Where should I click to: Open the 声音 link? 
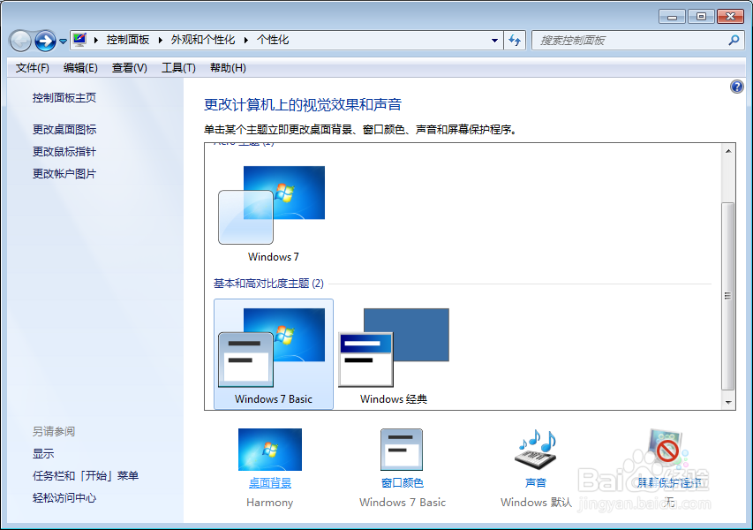click(536, 483)
